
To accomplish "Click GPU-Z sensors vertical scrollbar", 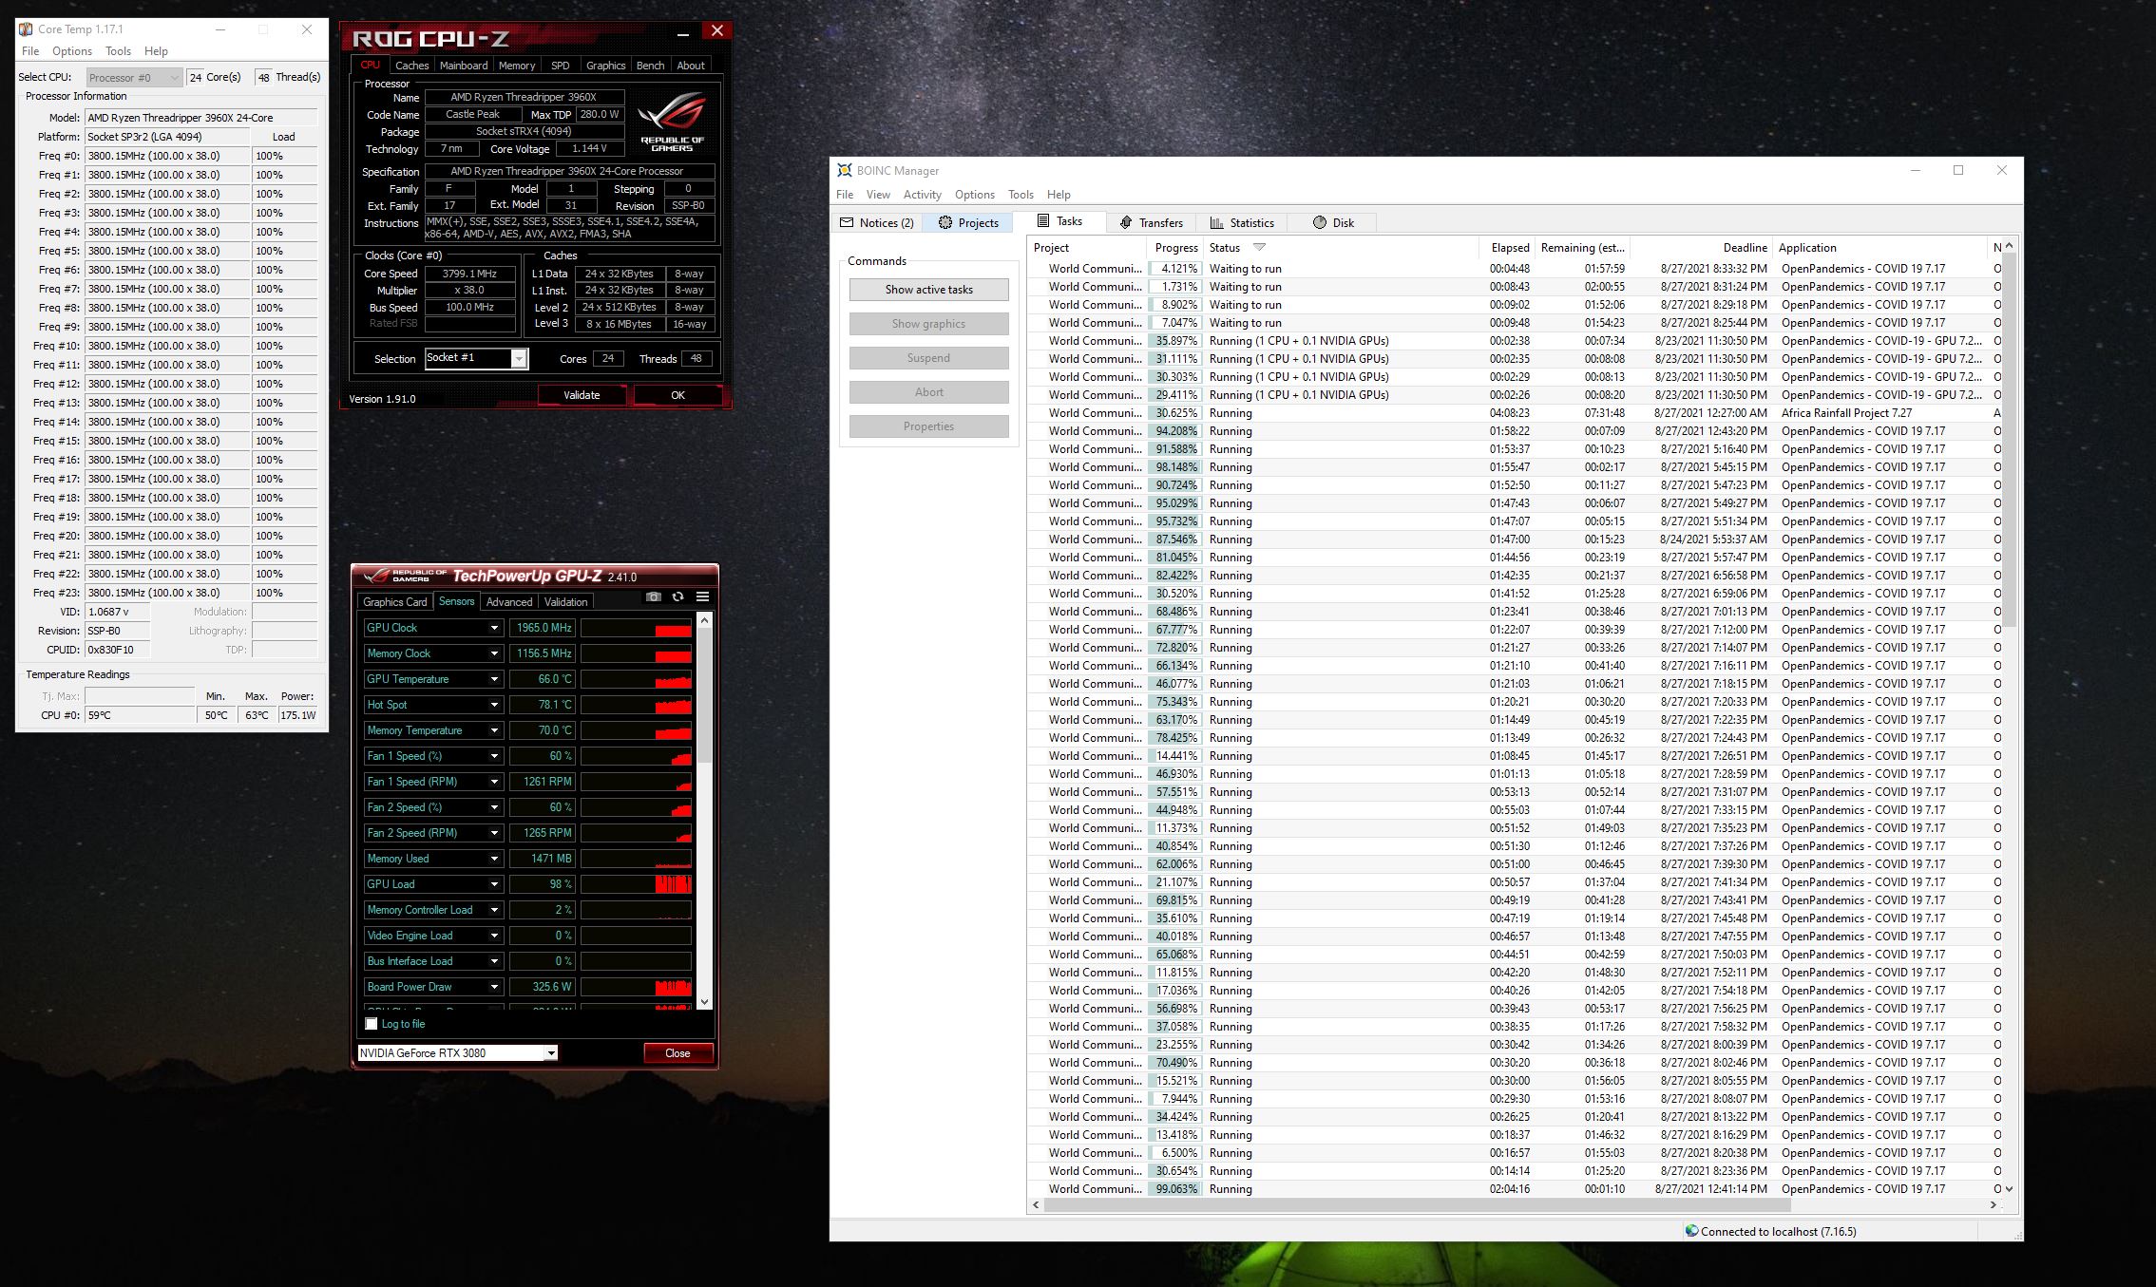I will [x=704, y=694].
